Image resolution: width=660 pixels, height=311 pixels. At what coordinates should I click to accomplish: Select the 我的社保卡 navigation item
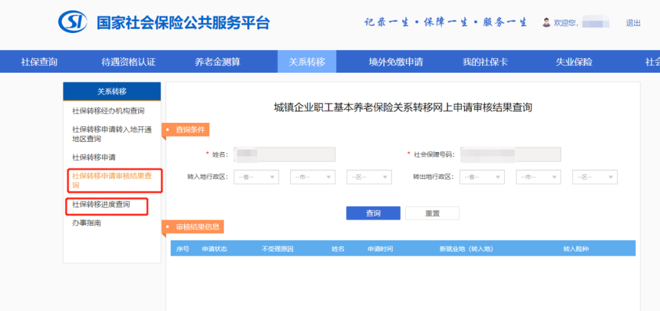(485, 62)
